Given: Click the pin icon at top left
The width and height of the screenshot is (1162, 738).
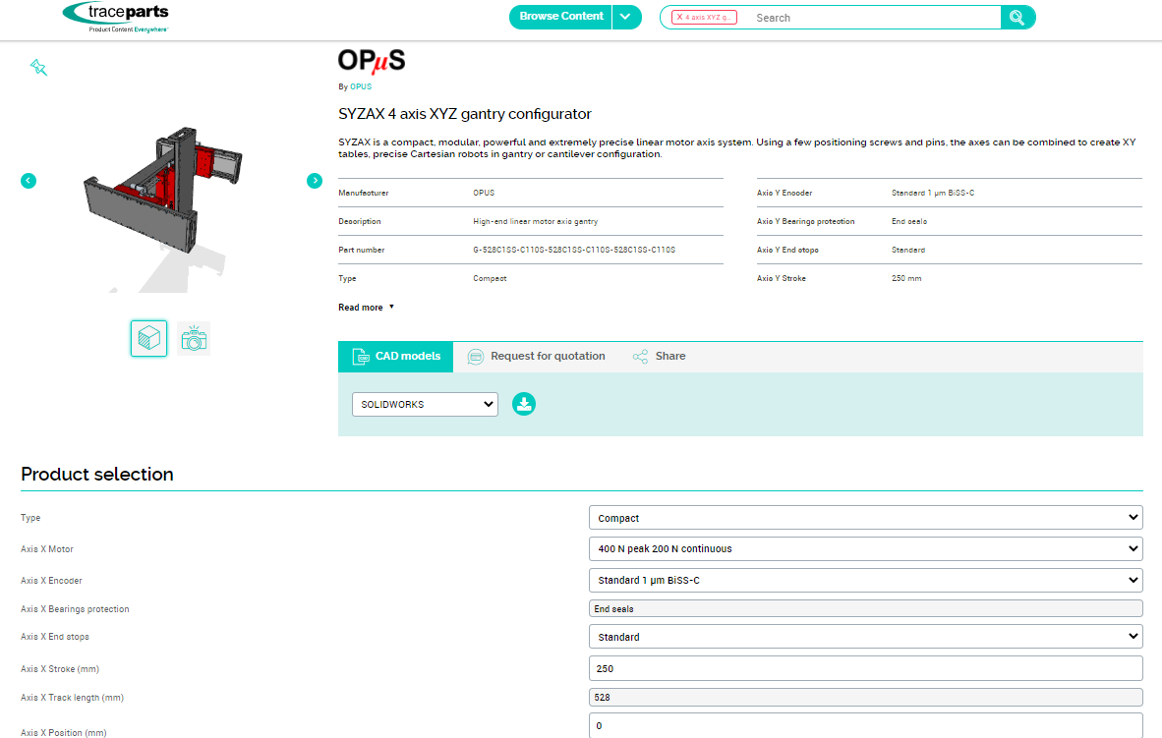Looking at the screenshot, I should (38, 67).
